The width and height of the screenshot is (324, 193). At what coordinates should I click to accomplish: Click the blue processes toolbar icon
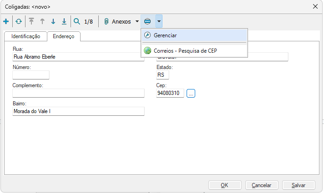(147, 21)
